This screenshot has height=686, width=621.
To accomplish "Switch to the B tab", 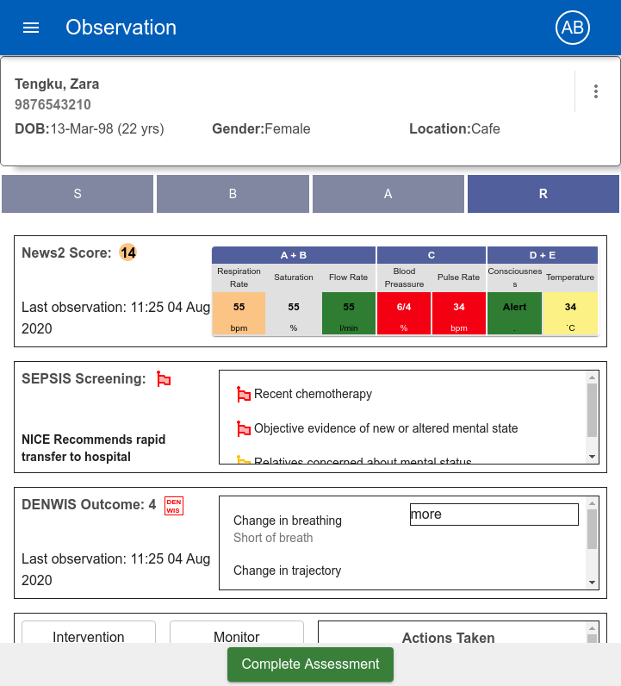I will tap(233, 194).
